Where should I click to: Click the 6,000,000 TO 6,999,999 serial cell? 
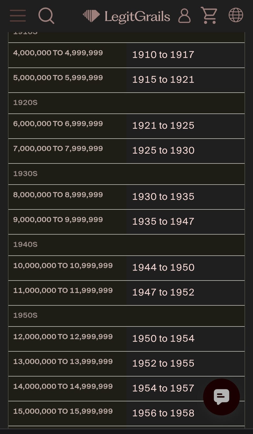coord(67,126)
